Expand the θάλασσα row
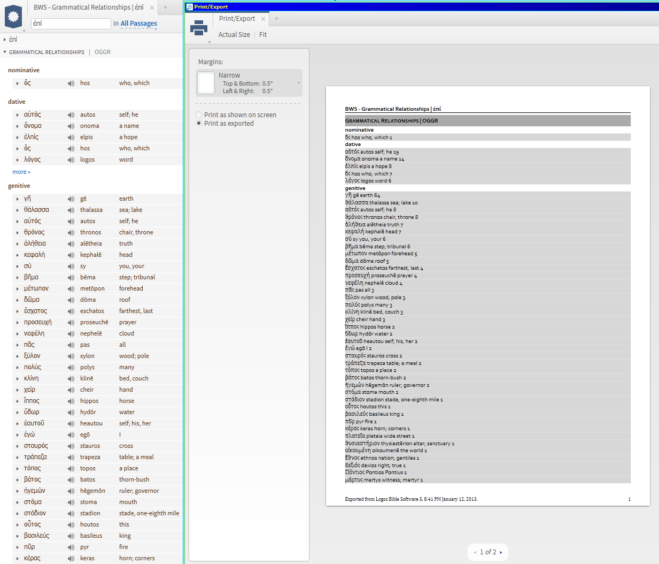The width and height of the screenshot is (659, 564). click(x=18, y=210)
